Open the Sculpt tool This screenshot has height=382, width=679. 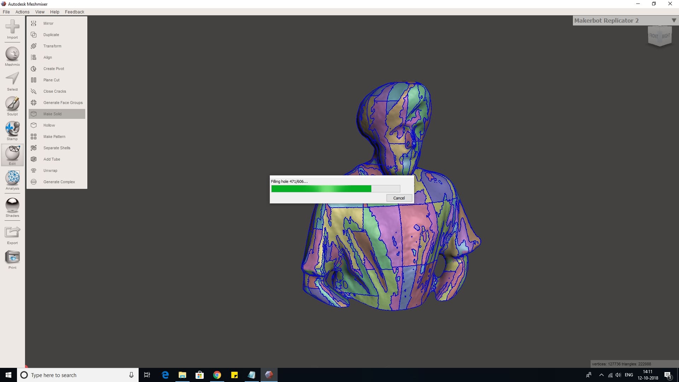[x=12, y=106]
